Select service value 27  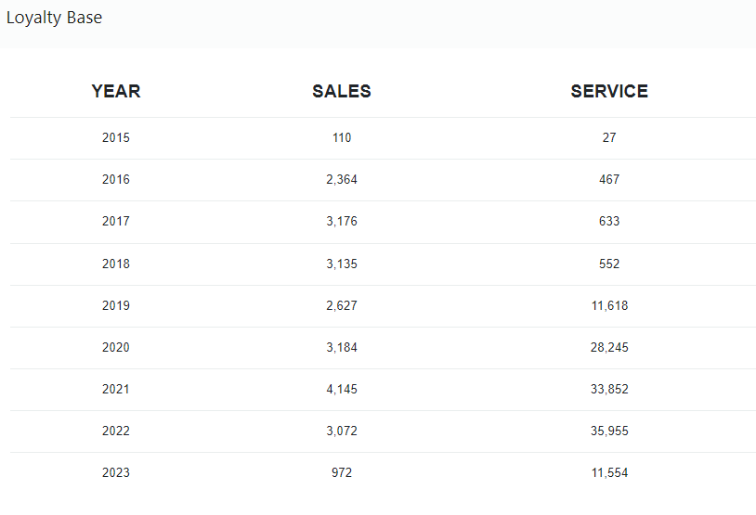(609, 137)
